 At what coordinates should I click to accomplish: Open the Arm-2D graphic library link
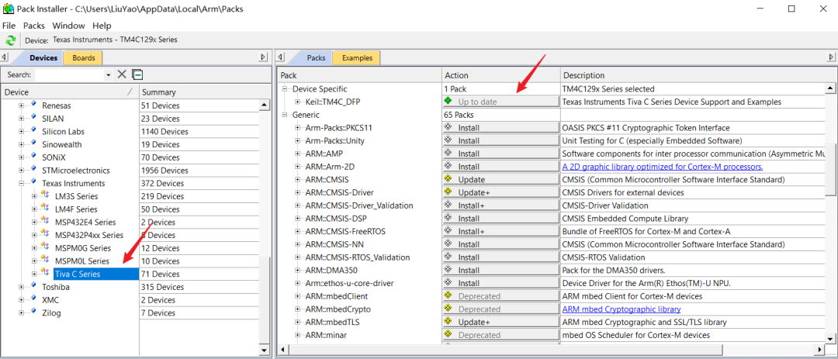coord(662,167)
